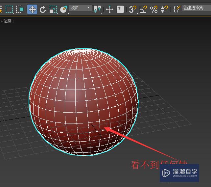Open the viewport "+" general menu
The height and width of the screenshot is (187, 211).
click(2, 21)
